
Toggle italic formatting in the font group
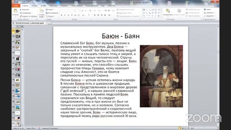[x=65, y=15]
